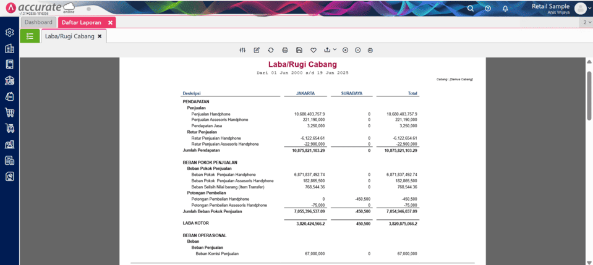Open the Fixed Asset sidebar icon
The width and height of the screenshot is (593, 265).
click(x=9, y=145)
